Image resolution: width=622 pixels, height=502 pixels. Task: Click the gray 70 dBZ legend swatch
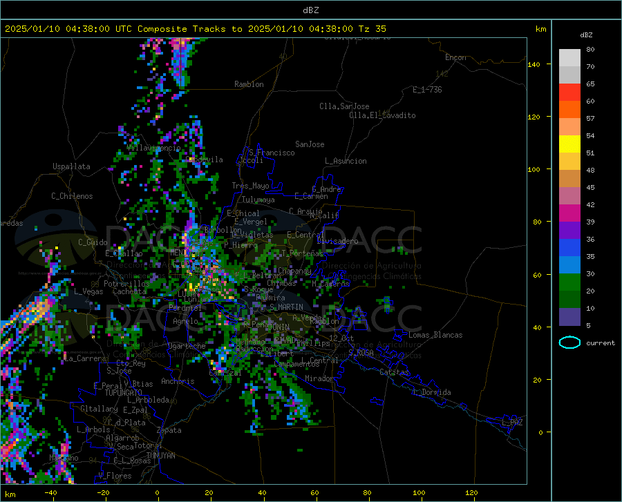569,75
